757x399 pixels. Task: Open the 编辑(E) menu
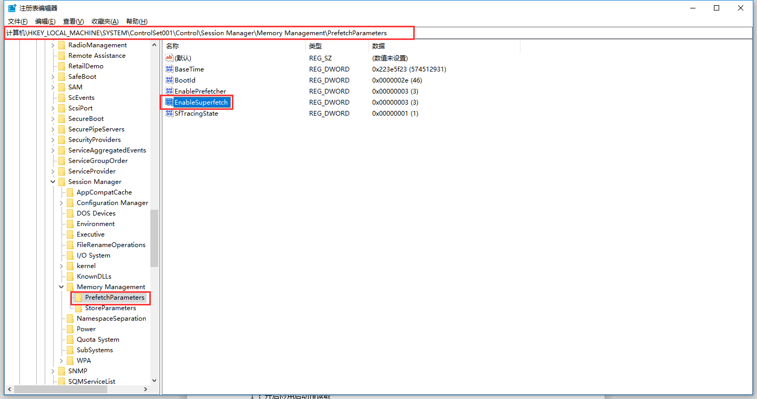pos(45,22)
